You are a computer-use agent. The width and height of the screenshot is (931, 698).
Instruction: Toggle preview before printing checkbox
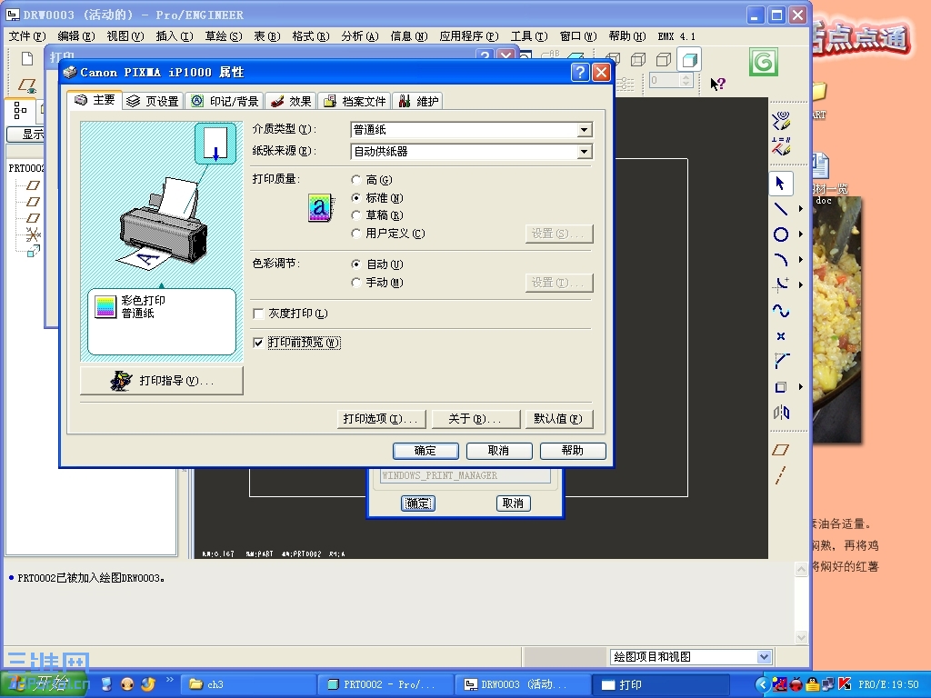[x=258, y=343]
